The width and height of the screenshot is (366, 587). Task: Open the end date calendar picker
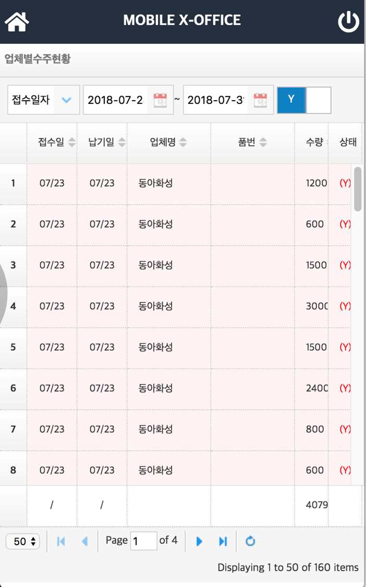click(x=260, y=100)
